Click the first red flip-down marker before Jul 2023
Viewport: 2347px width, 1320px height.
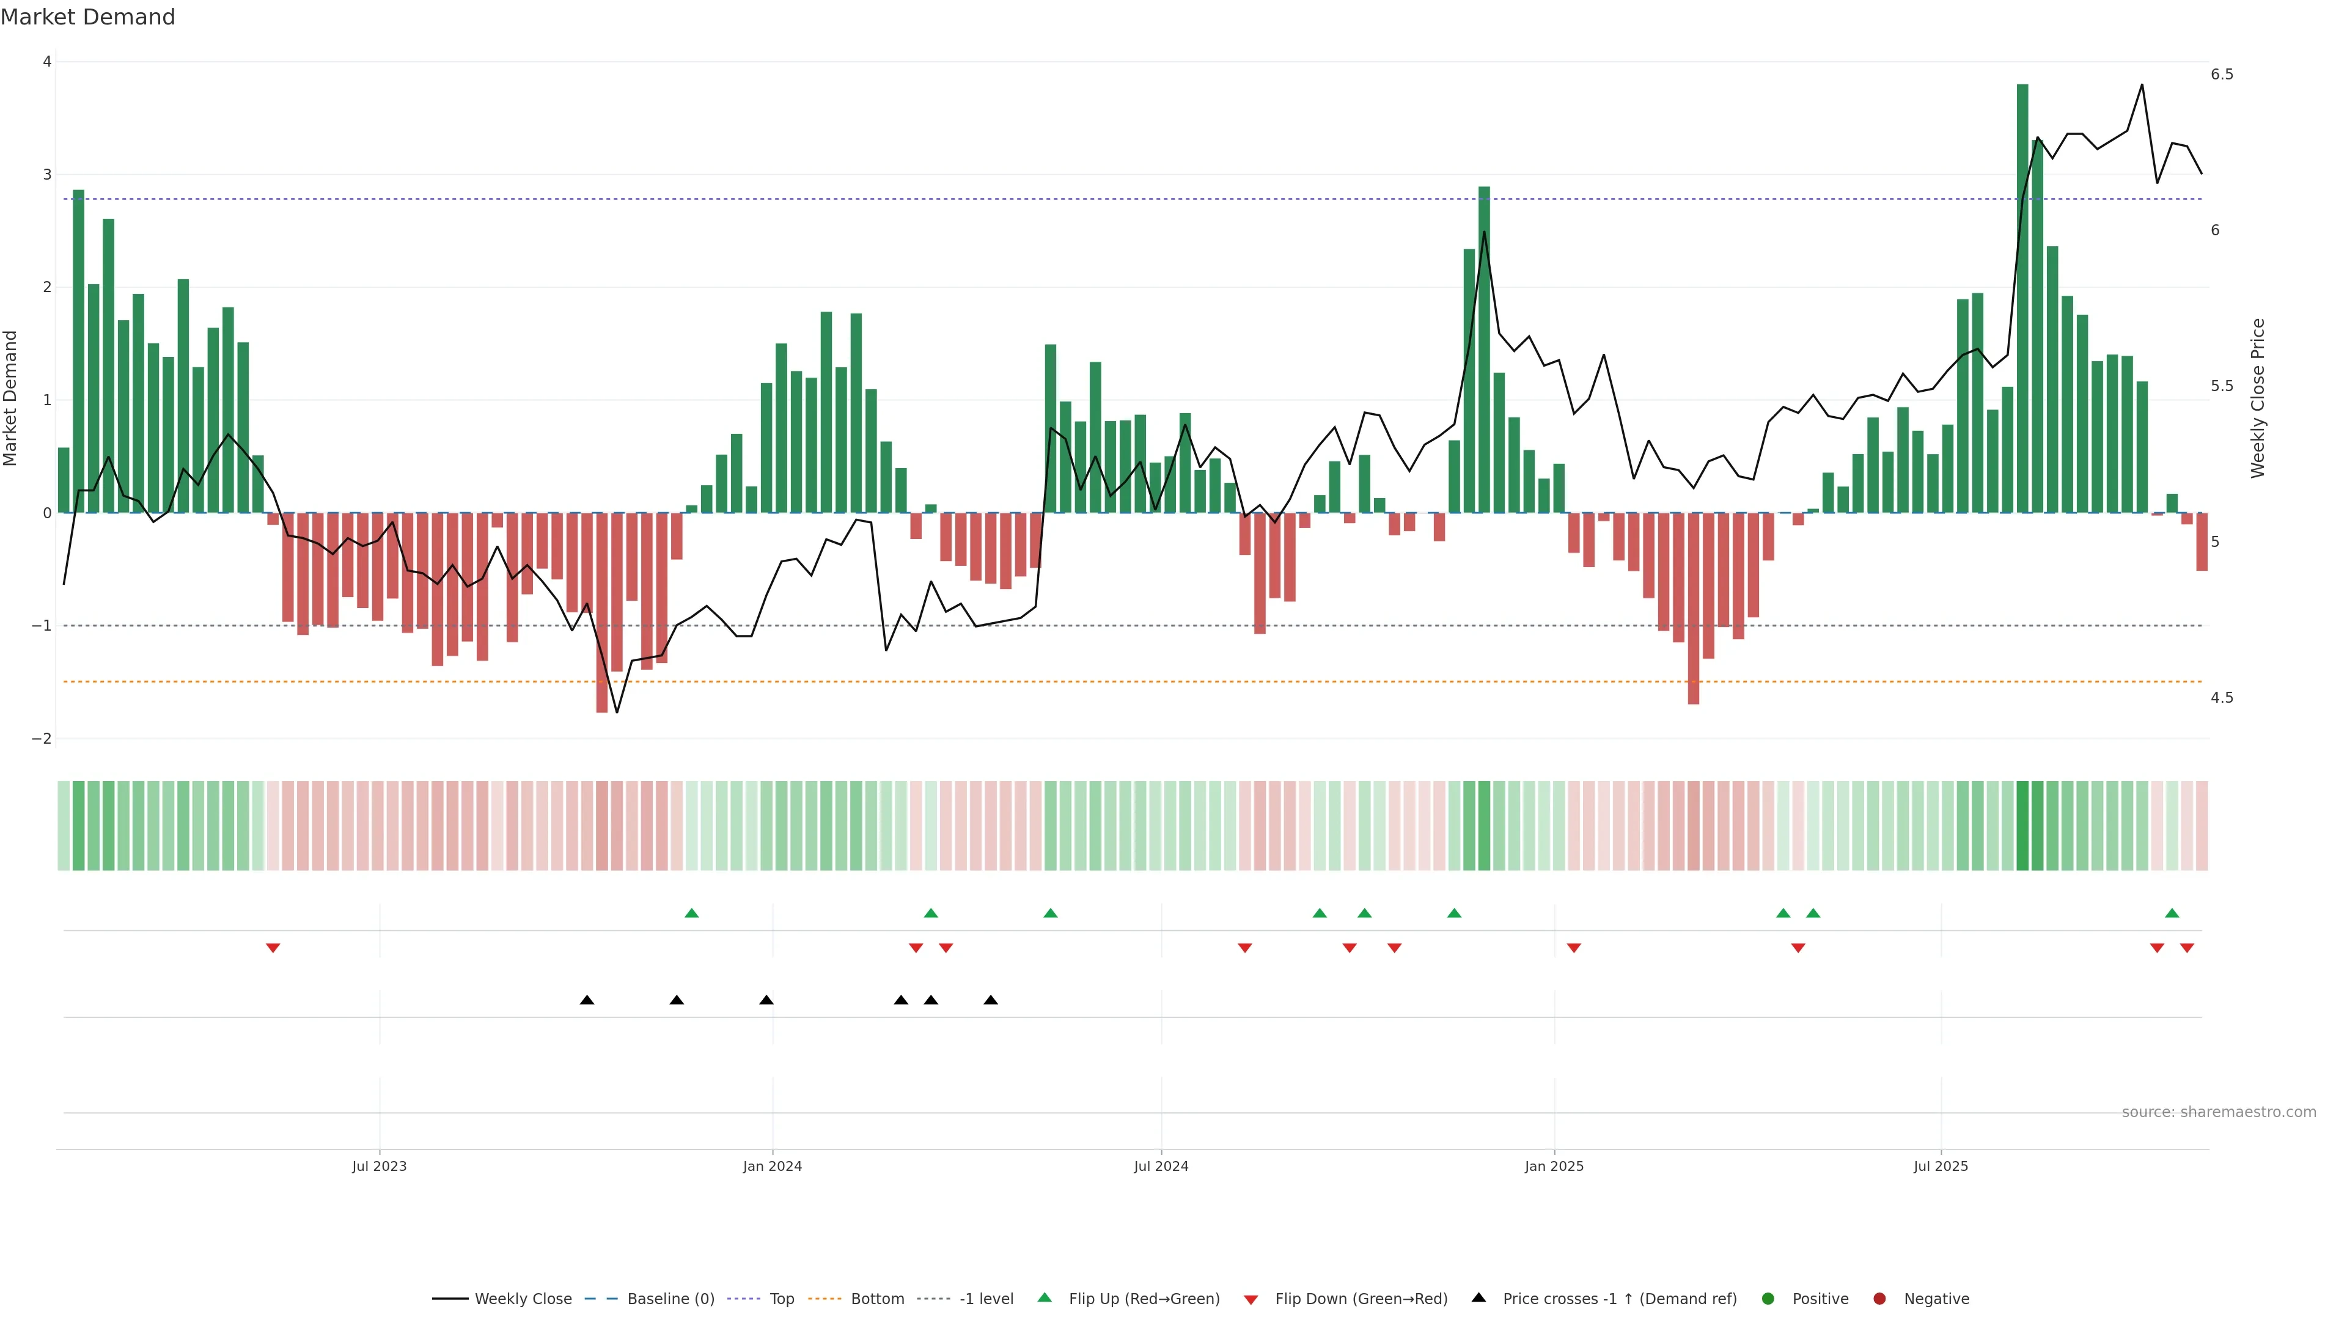273,948
